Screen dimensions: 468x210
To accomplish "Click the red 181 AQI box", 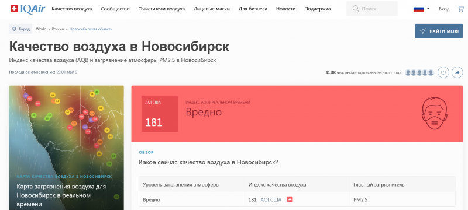I will pyautogui.click(x=160, y=114).
